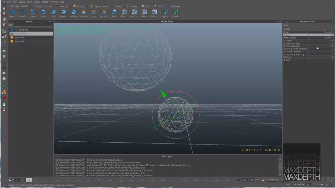Click the red save icon in left toolbar
The image size is (335, 188).
[4, 110]
